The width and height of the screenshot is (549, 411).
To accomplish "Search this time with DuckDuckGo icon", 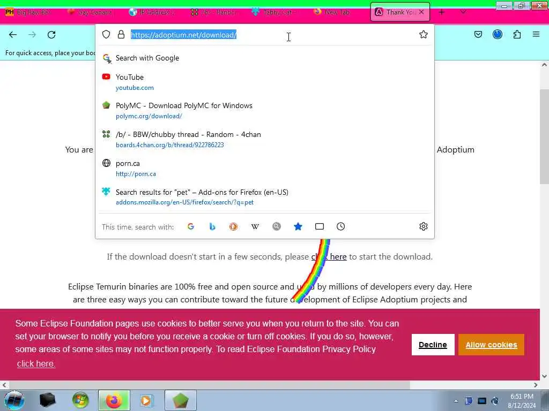I will 234,226.
